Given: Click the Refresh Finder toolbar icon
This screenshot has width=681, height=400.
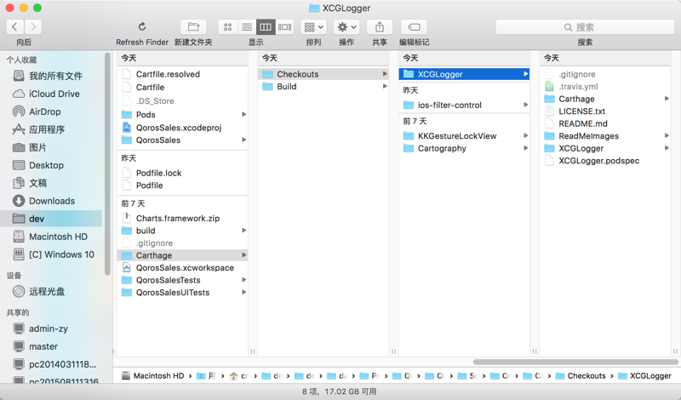Looking at the screenshot, I should point(142,27).
